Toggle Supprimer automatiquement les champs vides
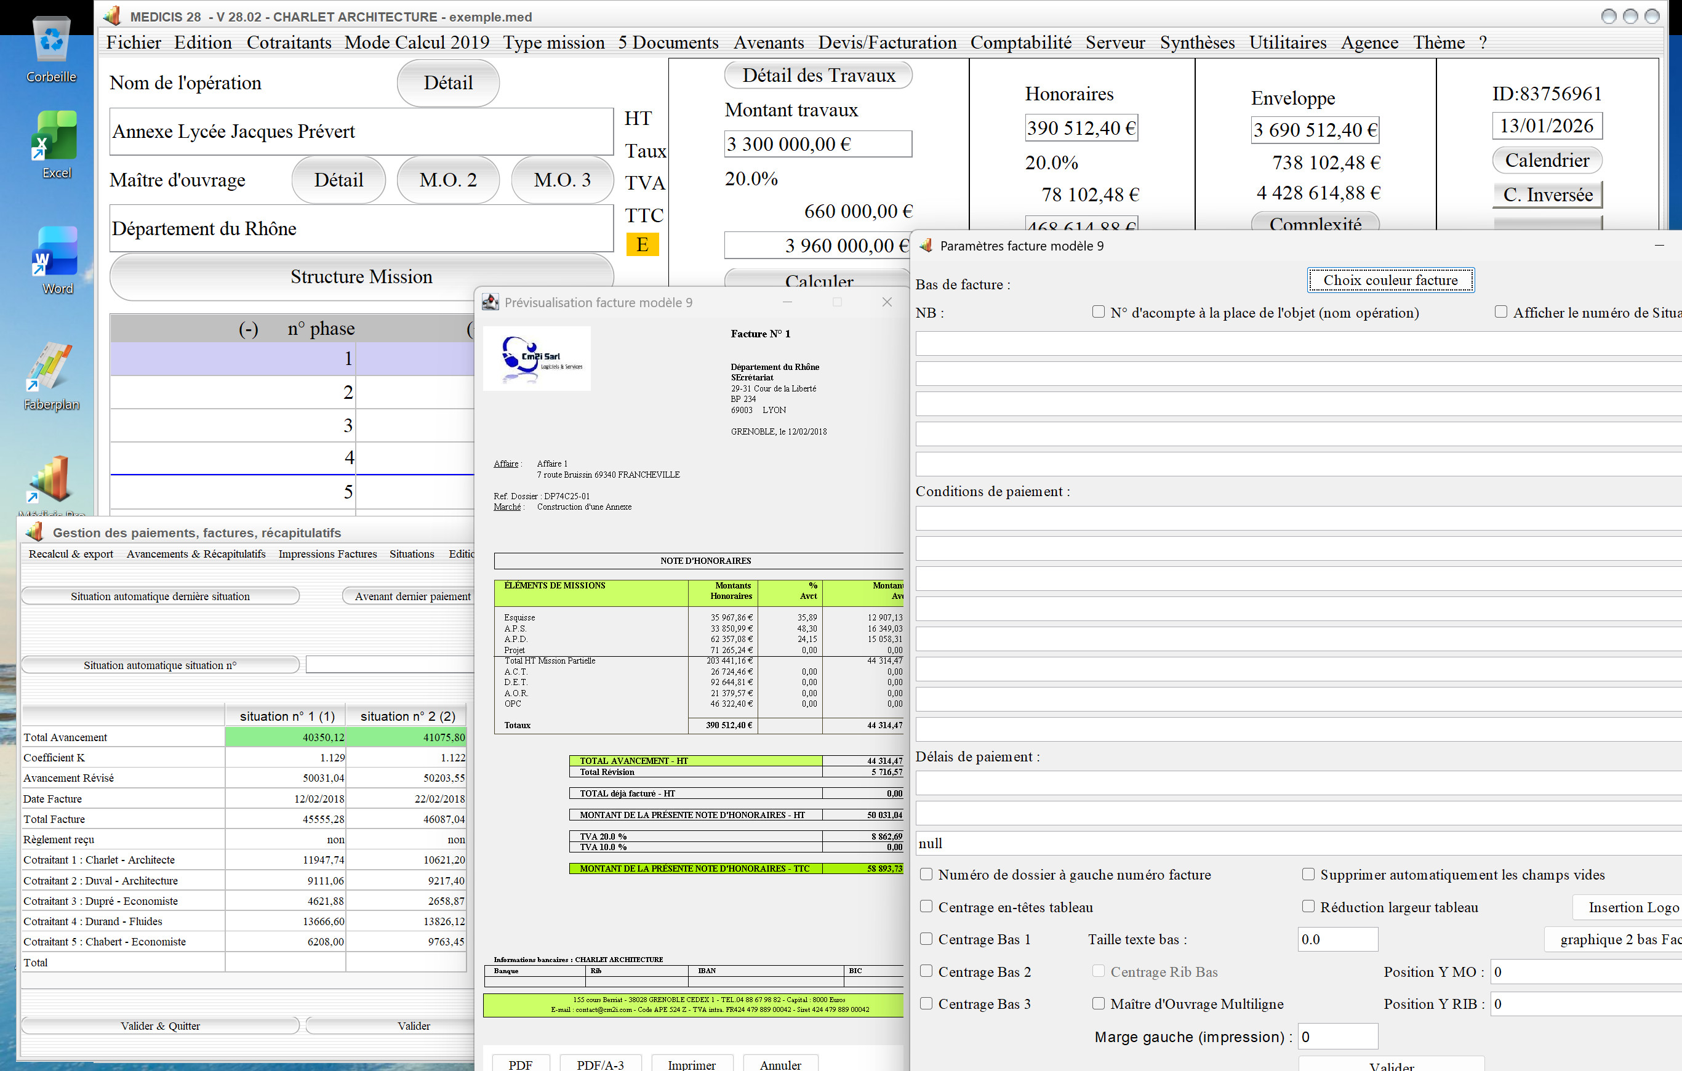This screenshot has width=1682, height=1071. 1308,874
